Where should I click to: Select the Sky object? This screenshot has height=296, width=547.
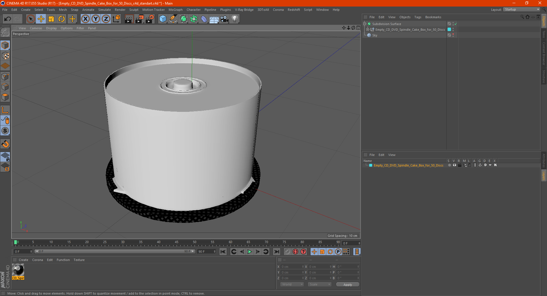[x=375, y=35]
